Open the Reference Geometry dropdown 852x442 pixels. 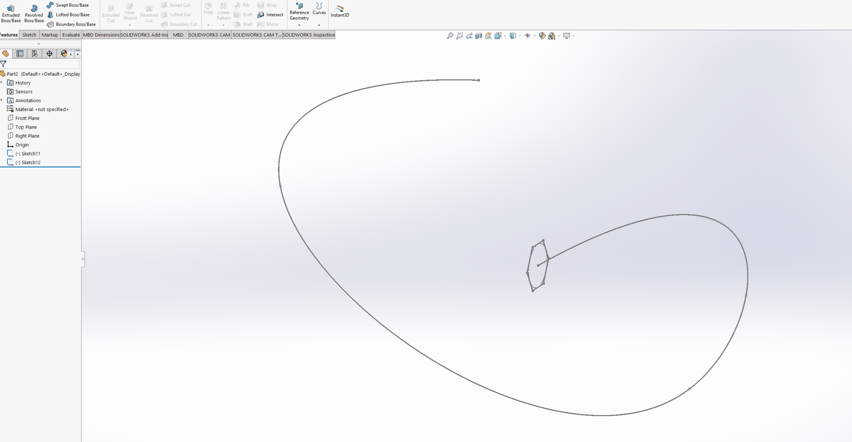tap(299, 25)
